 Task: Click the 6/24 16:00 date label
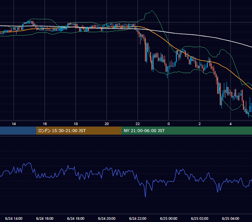tap(45, 218)
